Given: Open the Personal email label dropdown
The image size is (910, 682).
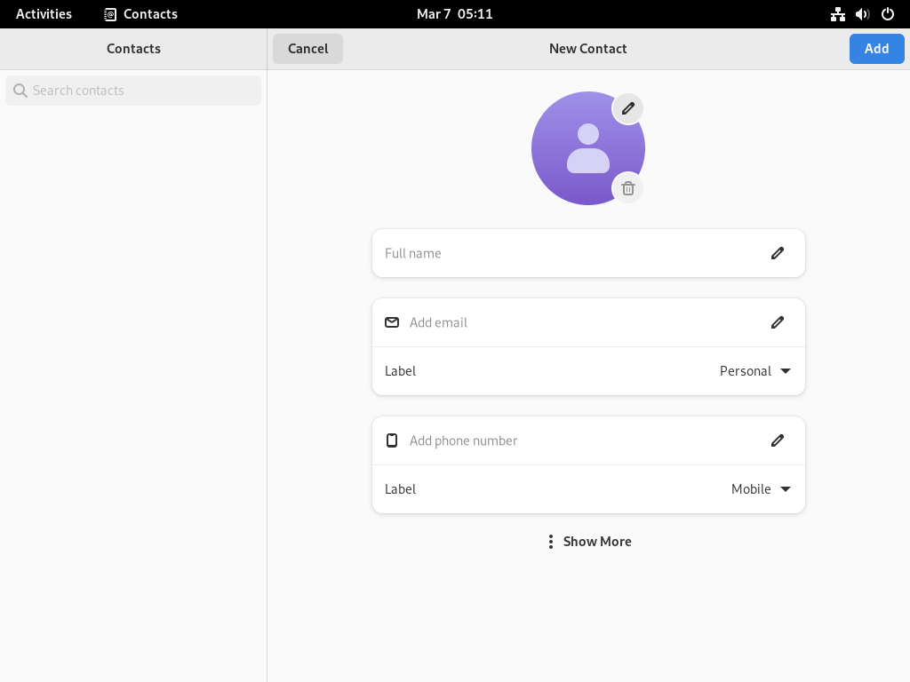Looking at the screenshot, I should [755, 371].
